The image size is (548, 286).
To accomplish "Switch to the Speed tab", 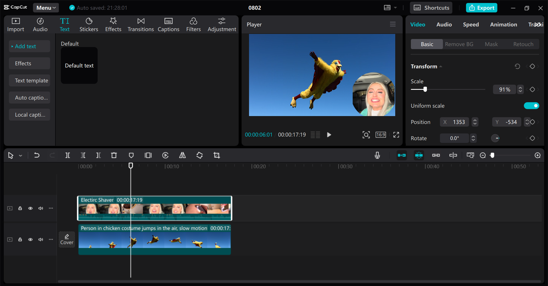I will (x=471, y=24).
